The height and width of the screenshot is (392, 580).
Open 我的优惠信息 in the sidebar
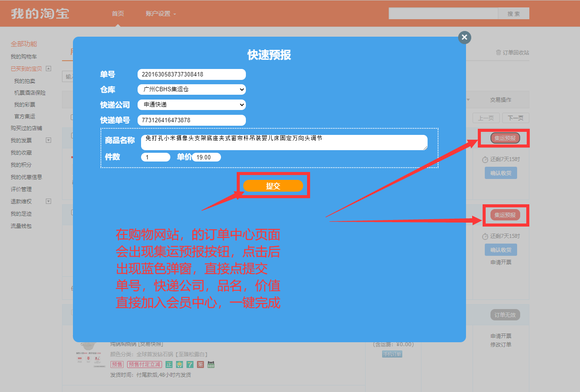[x=27, y=177]
